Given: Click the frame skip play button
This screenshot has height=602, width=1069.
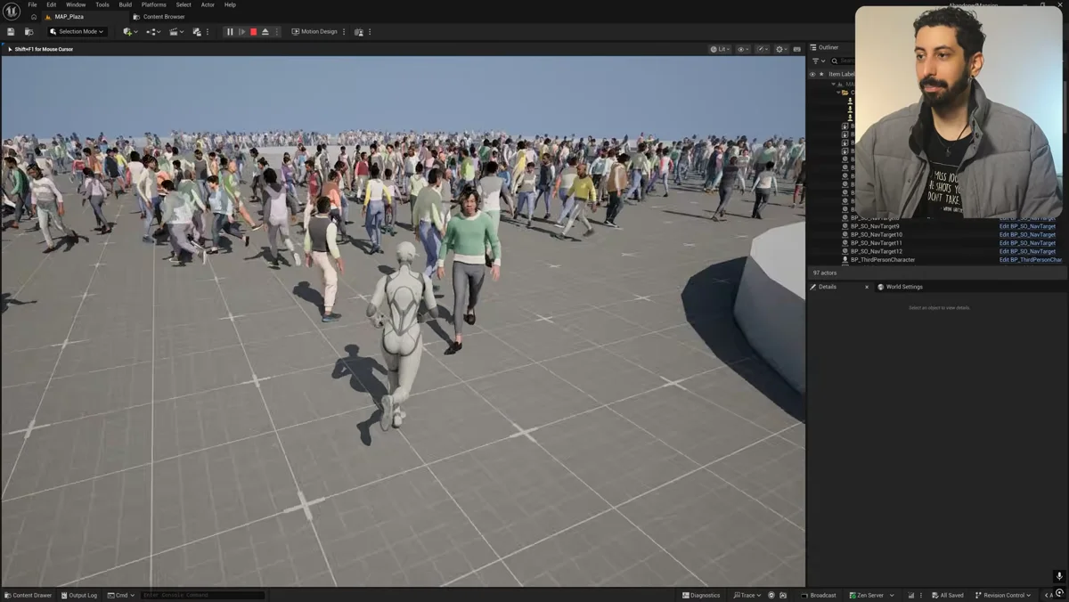Looking at the screenshot, I should point(241,32).
